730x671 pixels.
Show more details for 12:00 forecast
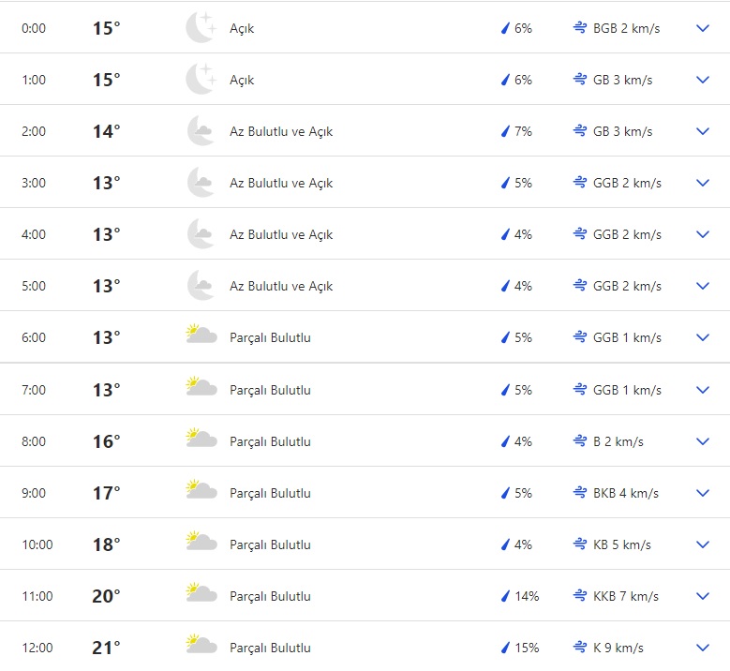[703, 648]
